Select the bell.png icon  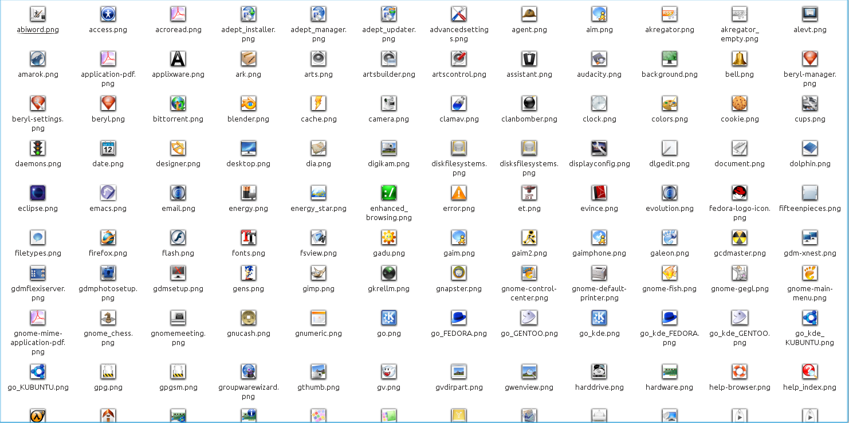click(740, 58)
